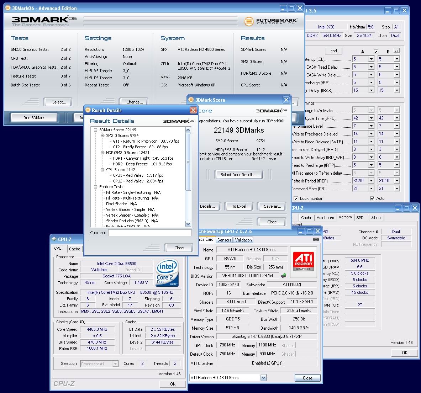This screenshot has width=421, height=393.
Task: Open Mainboard tab in rear CPU-Z window
Action: tap(325, 218)
